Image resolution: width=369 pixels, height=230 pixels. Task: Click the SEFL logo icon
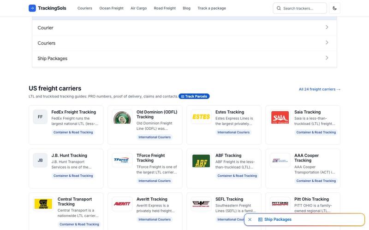201,204
